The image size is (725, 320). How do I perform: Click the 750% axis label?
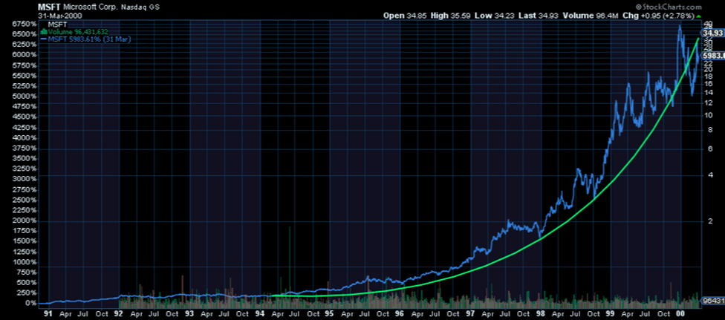tap(26, 272)
